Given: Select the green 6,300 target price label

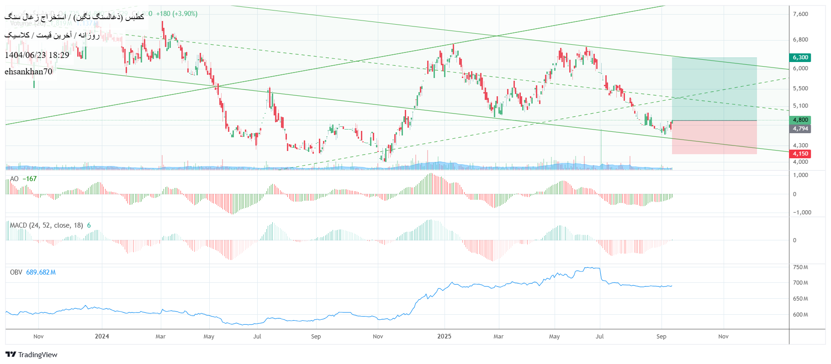Looking at the screenshot, I should (800, 57).
